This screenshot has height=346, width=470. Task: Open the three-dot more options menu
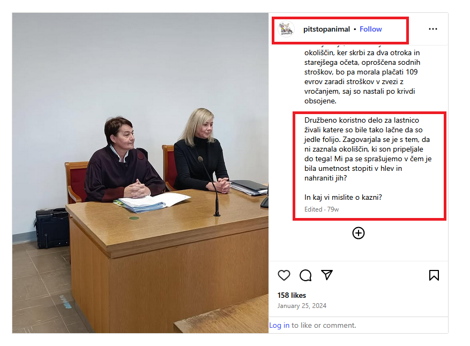pyautogui.click(x=433, y=29)
